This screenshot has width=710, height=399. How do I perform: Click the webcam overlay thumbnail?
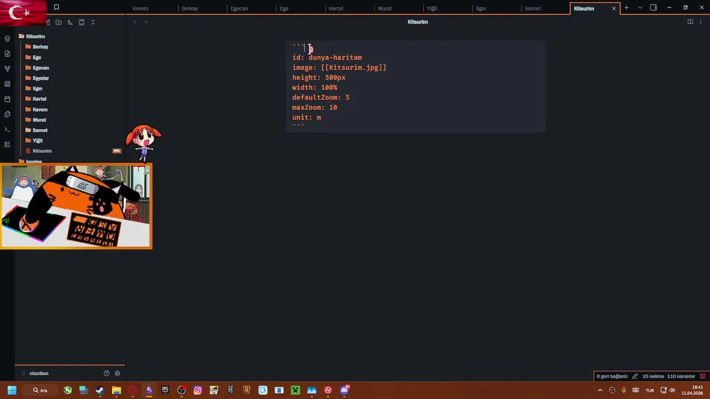click(76, 206)
